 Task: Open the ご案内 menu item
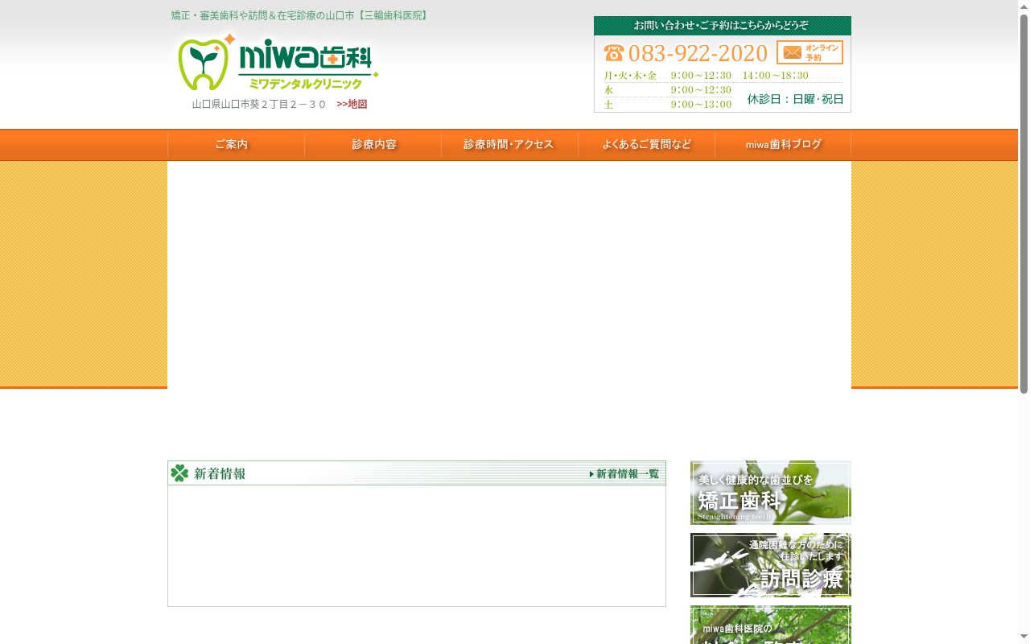(236, 145)
